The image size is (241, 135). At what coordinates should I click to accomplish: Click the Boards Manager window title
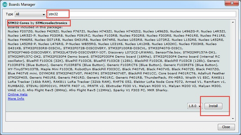point(22,4)
